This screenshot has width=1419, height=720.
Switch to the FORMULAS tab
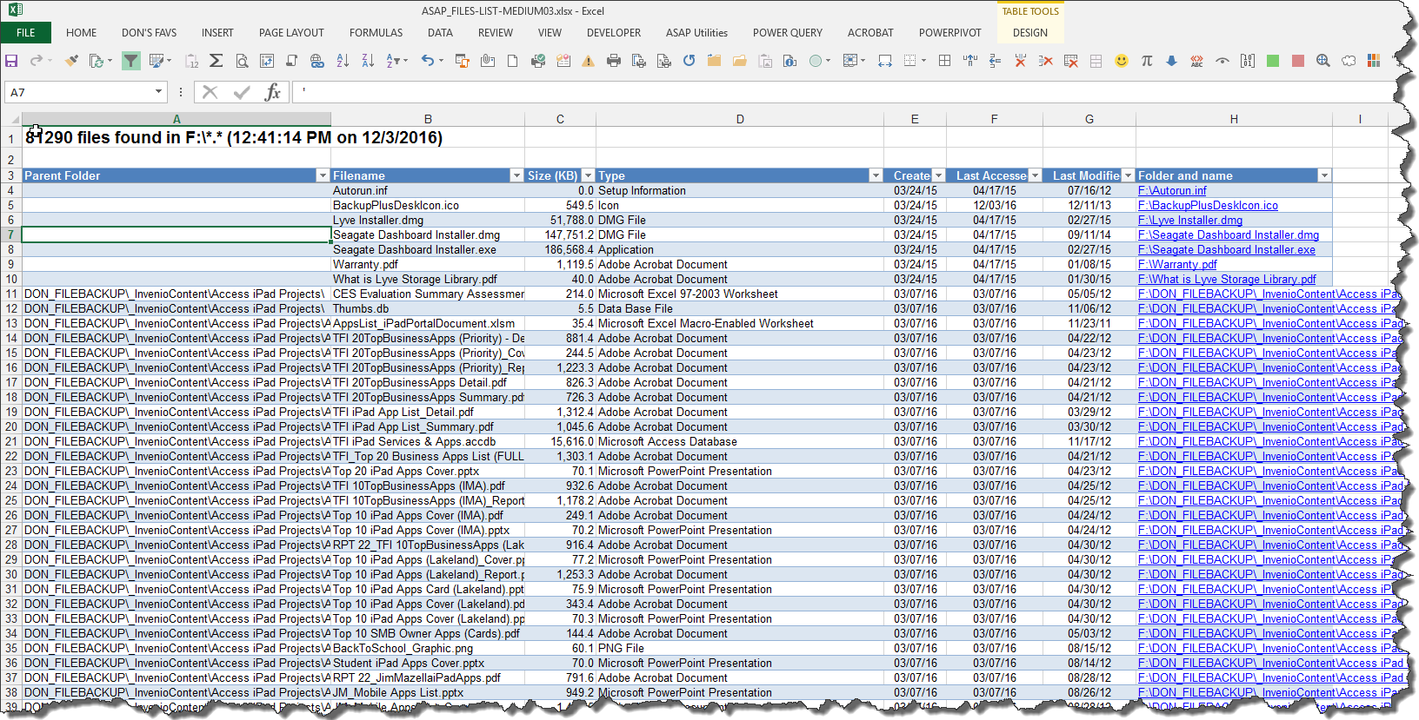pos(376,33)
